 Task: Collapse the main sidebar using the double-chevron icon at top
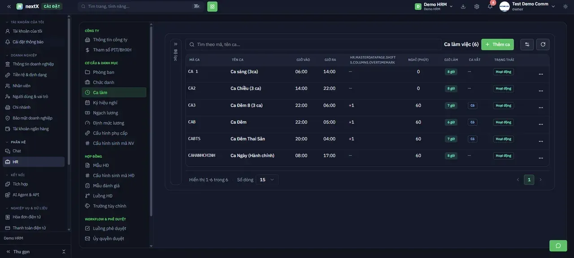9,6
